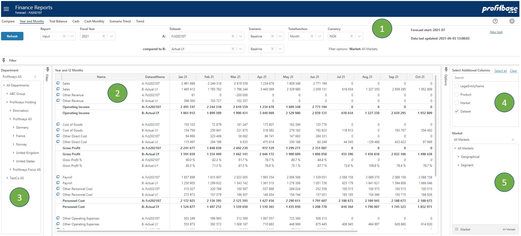Collapse the All Departments tree node

click(x=4, y=85)
